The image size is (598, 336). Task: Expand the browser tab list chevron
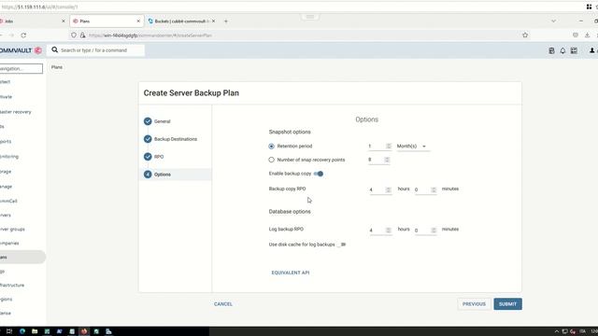click(x=553, y=21)
